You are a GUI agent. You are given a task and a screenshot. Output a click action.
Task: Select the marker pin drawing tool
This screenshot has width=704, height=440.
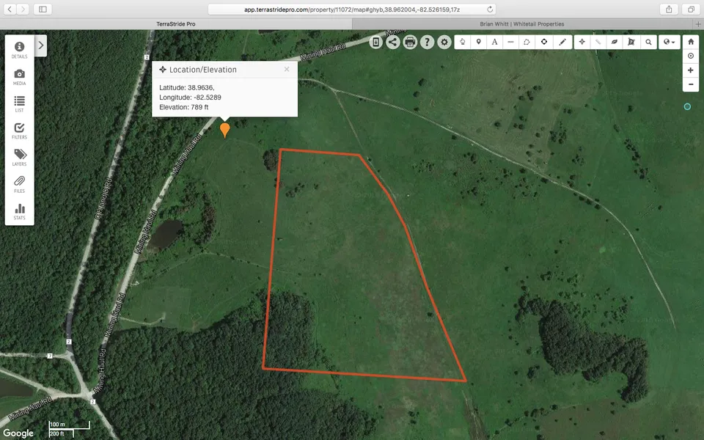(x=479, y=42)
